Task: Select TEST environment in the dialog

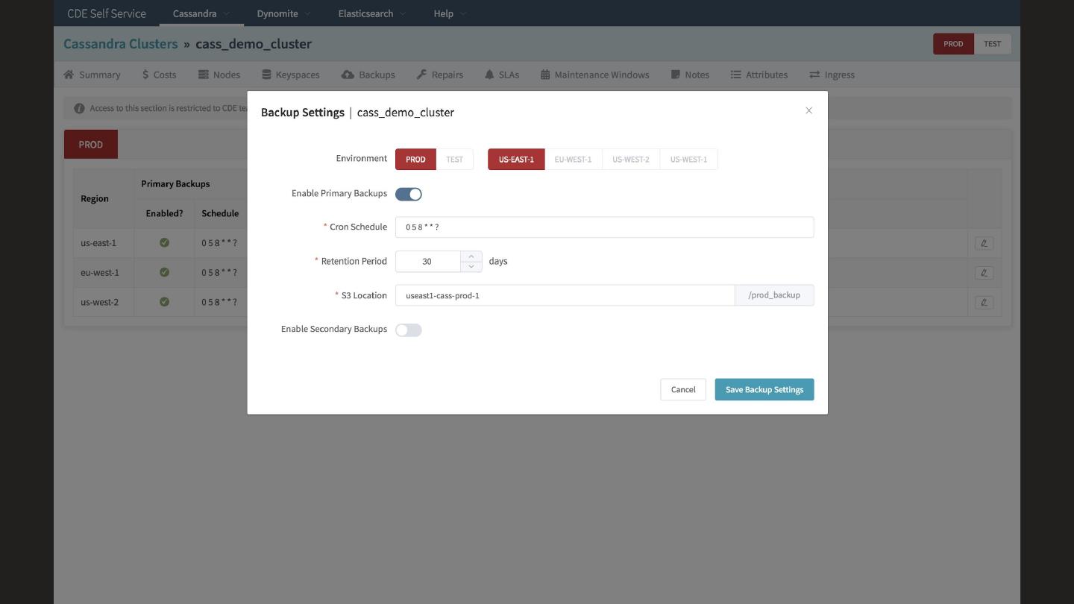Action: [454, 159]
